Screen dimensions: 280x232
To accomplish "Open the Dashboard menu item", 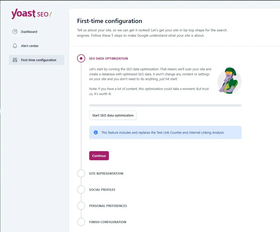I will click(29, 32).
